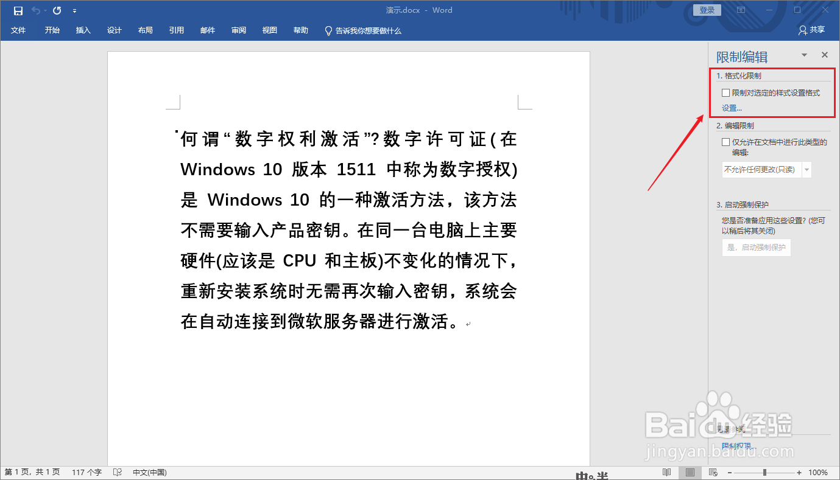Click the Repeat icon in Quick Access Toolbar
840x480 pixels.
[x=57, y=10]
